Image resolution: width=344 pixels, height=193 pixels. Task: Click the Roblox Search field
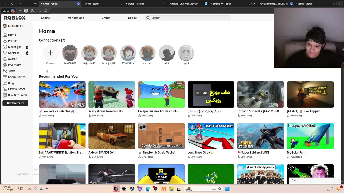[188, 18]
